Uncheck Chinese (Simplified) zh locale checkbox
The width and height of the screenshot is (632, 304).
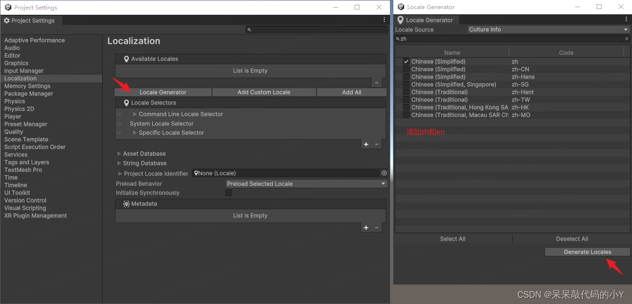click(406, 61)
